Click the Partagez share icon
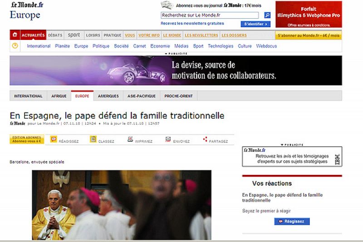Image resolution: width=363 pixels, height=242 pixels. [205, 139]
